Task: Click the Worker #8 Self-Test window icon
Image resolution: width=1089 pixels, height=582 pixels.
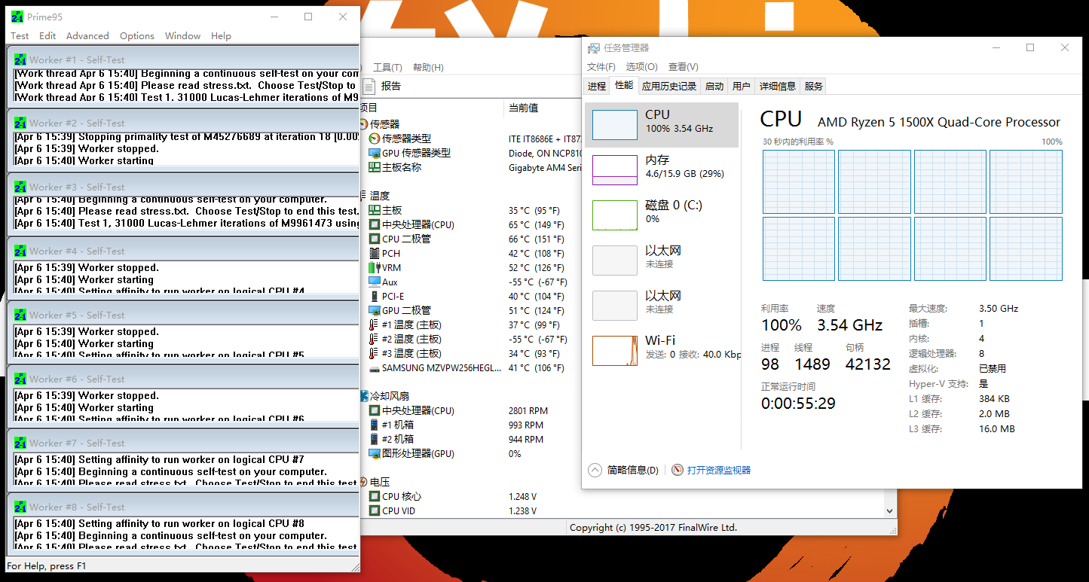Action: click(20, 507)
